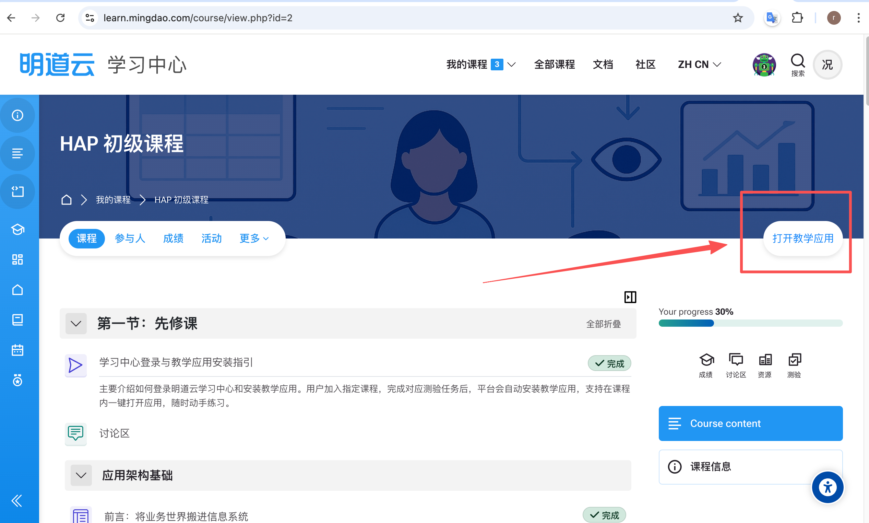Toggle 完成 status for 学习中心登录 activity

coord(609,363)
